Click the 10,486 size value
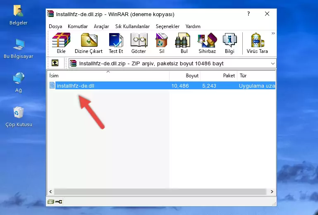The width and height of the screenshot is (318, 215). [x=180, y=86]
